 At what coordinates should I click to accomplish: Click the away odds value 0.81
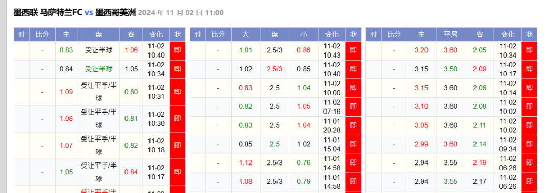(131, 118)
